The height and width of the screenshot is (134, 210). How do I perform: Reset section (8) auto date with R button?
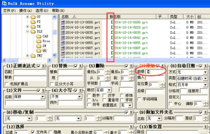tap(205, 66)
